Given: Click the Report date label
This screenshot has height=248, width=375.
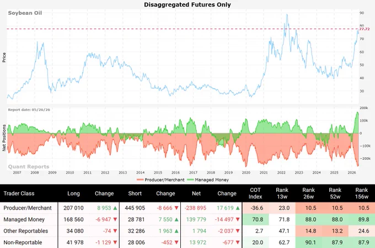Looking at the screenshot, I should point(29,109).
